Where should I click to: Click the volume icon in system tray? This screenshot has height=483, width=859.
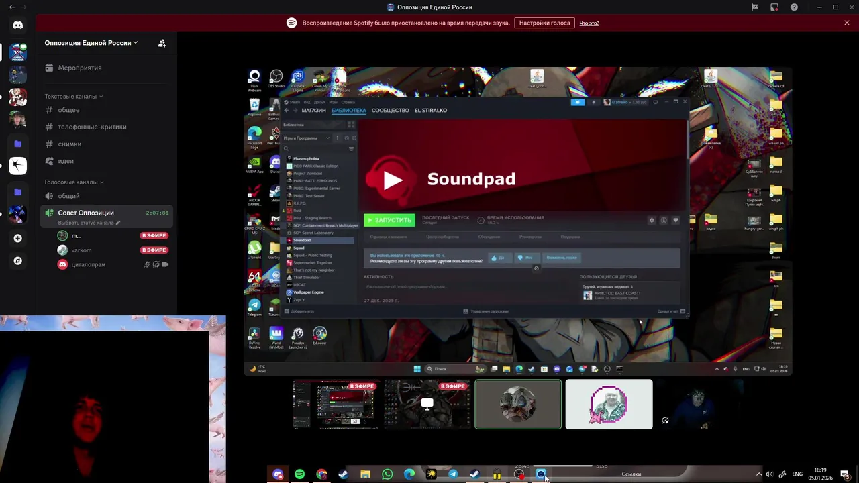click(x=769, y=474)
